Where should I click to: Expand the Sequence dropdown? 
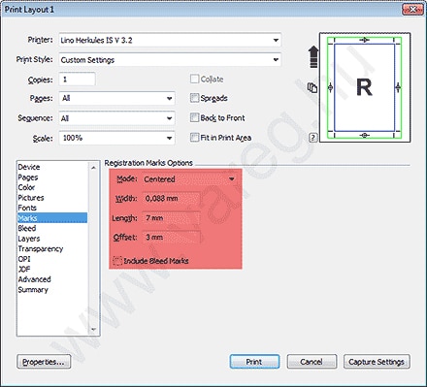[x=116, y=118]
